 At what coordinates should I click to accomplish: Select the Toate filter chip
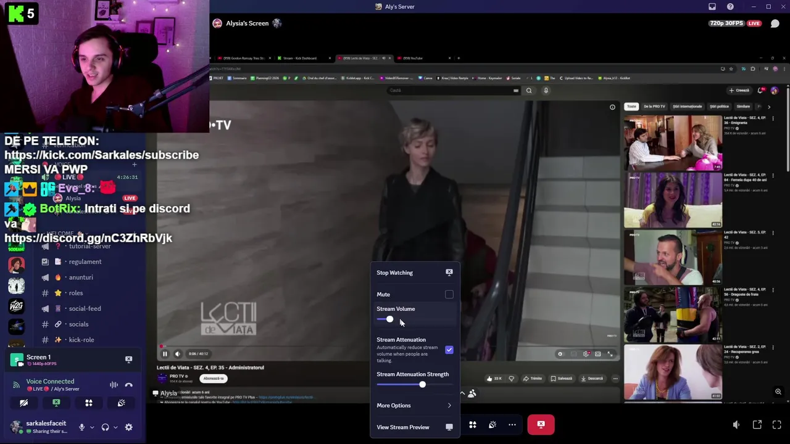[631, 107]
